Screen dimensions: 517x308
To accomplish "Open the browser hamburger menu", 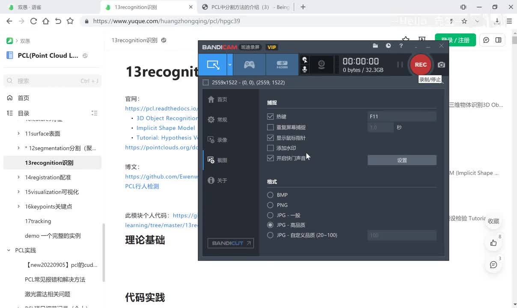I will tap(509, 21).
